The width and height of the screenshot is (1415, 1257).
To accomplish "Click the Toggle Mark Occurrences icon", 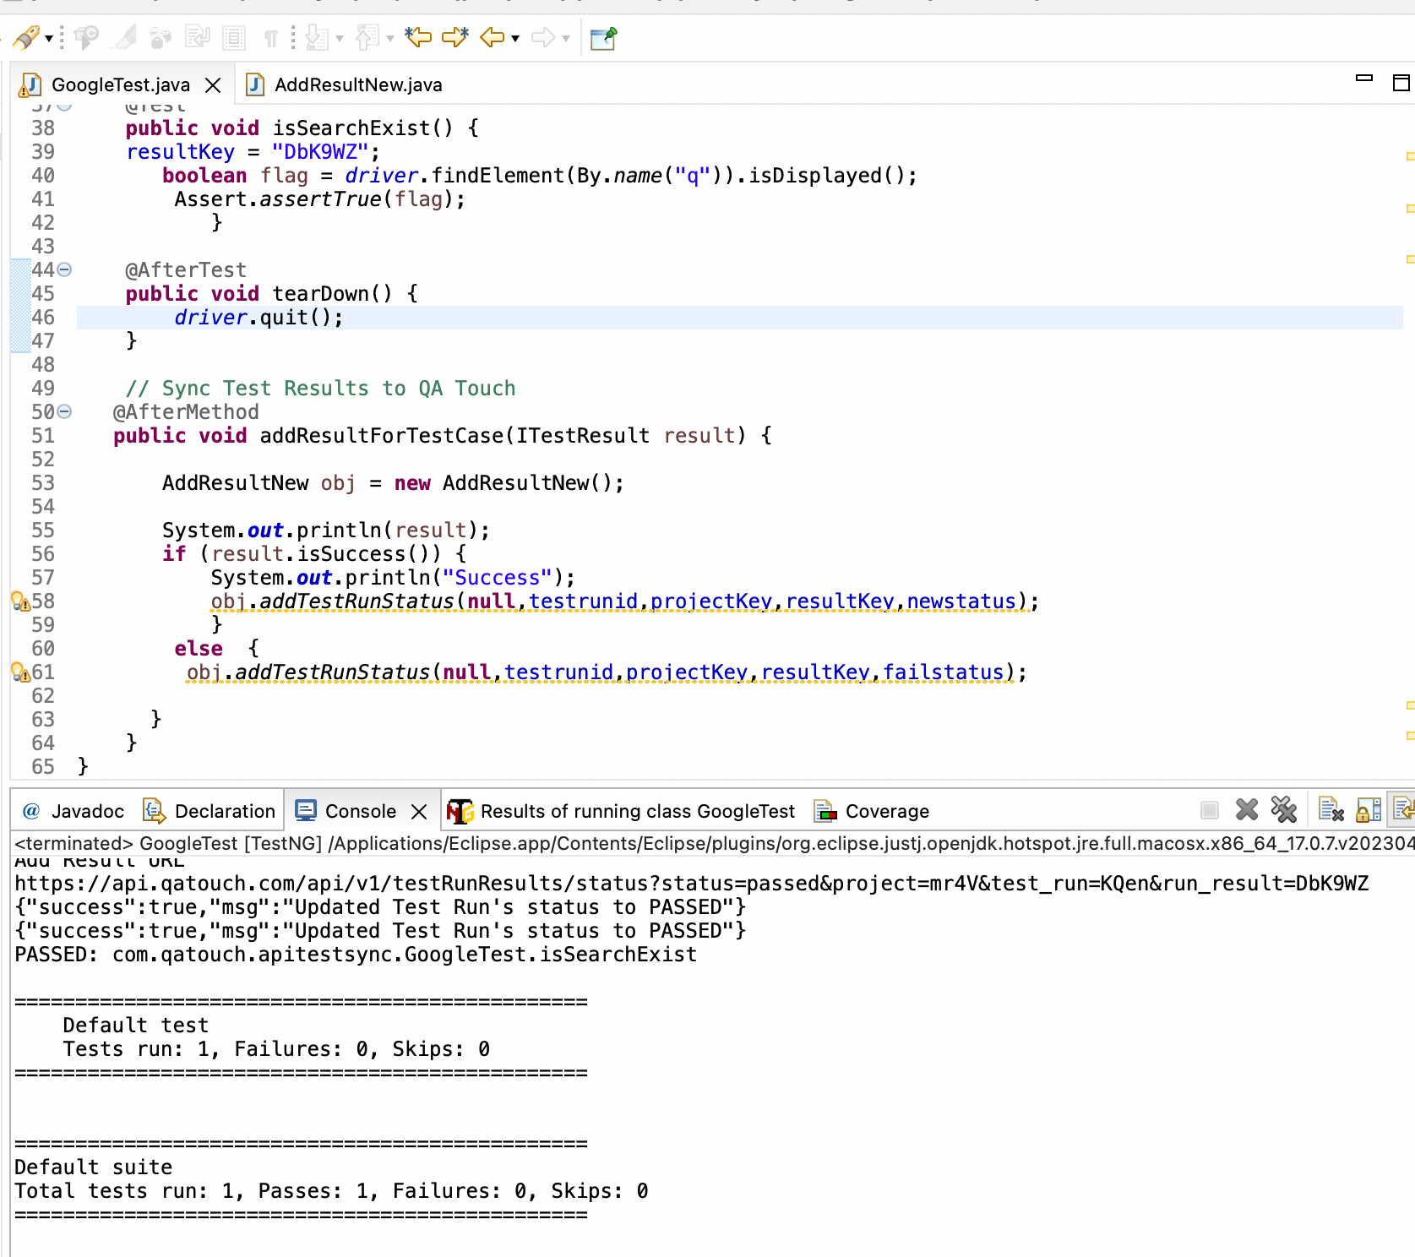I will click(125, 37).
